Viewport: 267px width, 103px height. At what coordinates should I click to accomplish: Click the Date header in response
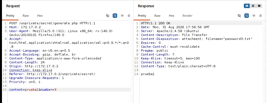point(175,27)
